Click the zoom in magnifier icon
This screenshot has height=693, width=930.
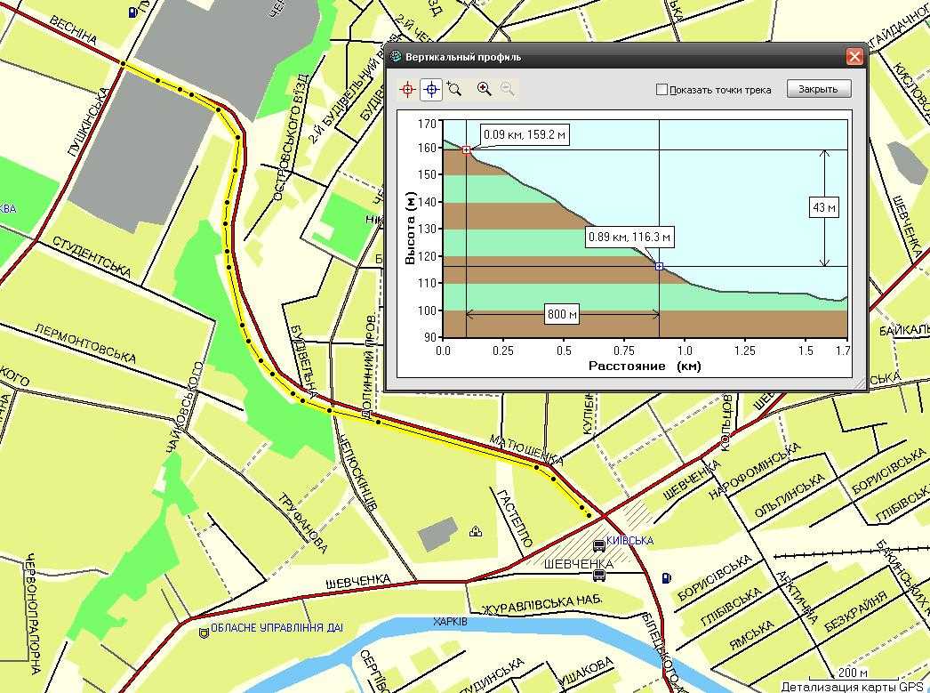pos(484,89)
